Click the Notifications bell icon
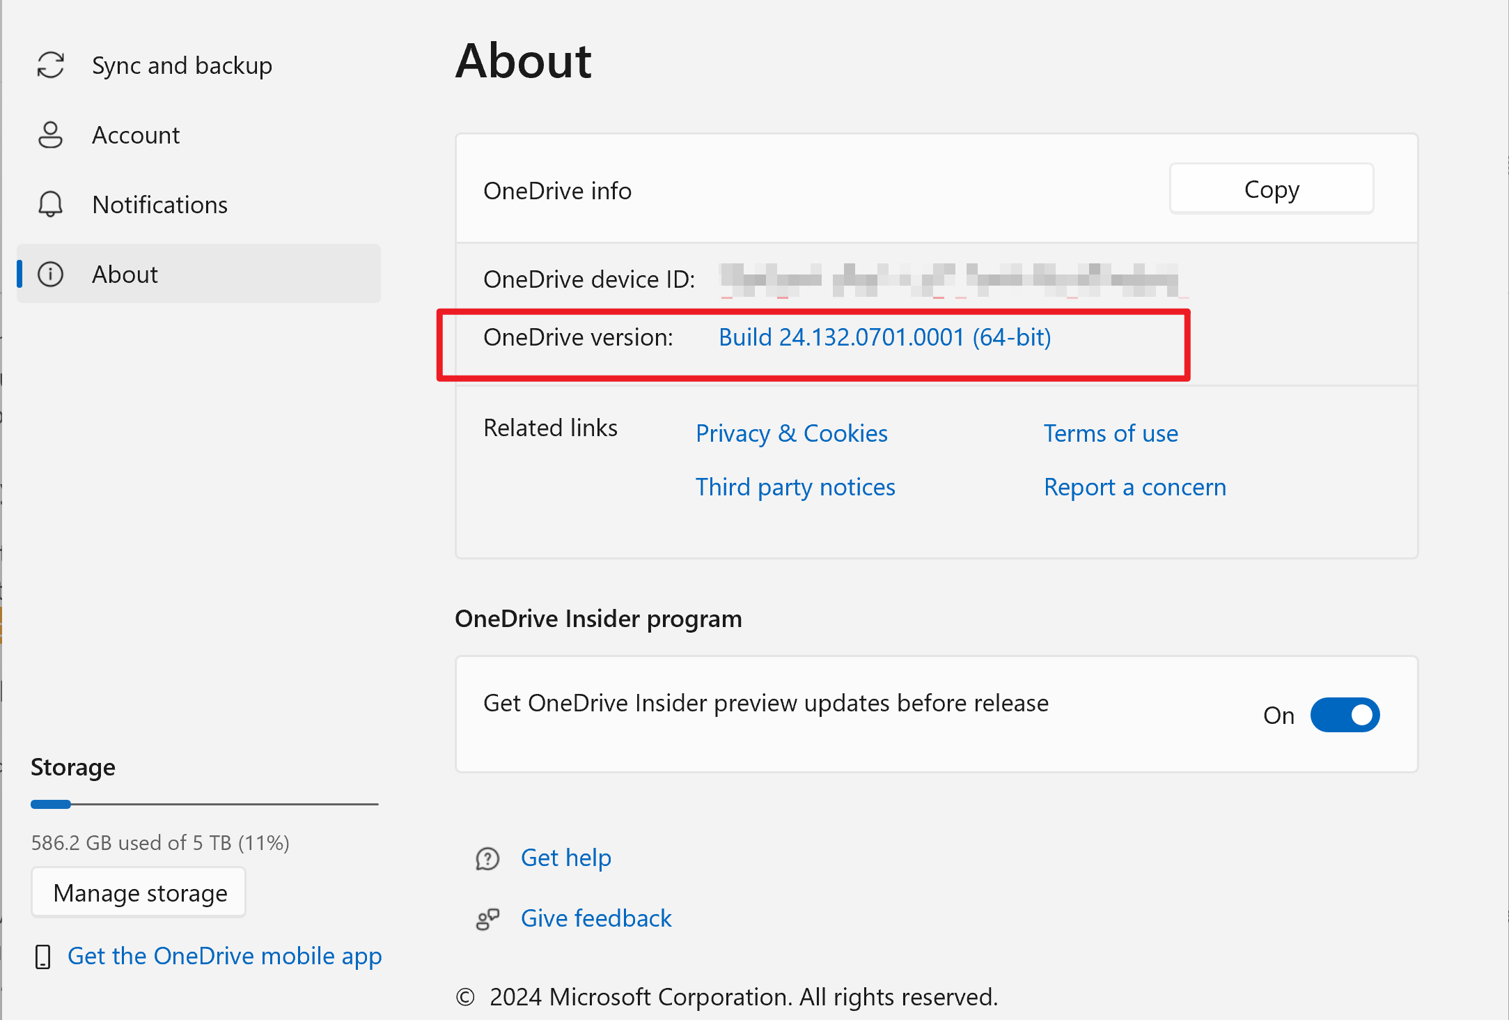This screenshot has height=1020, width=1509. tap(51, 204)
